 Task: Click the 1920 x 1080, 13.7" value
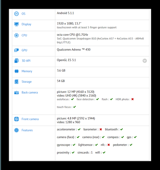tap(69, 24)
